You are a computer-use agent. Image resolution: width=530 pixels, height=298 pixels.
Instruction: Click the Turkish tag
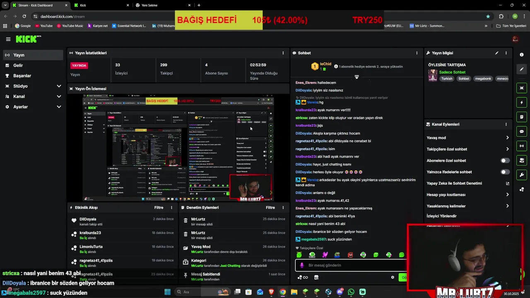pos(446,79)
